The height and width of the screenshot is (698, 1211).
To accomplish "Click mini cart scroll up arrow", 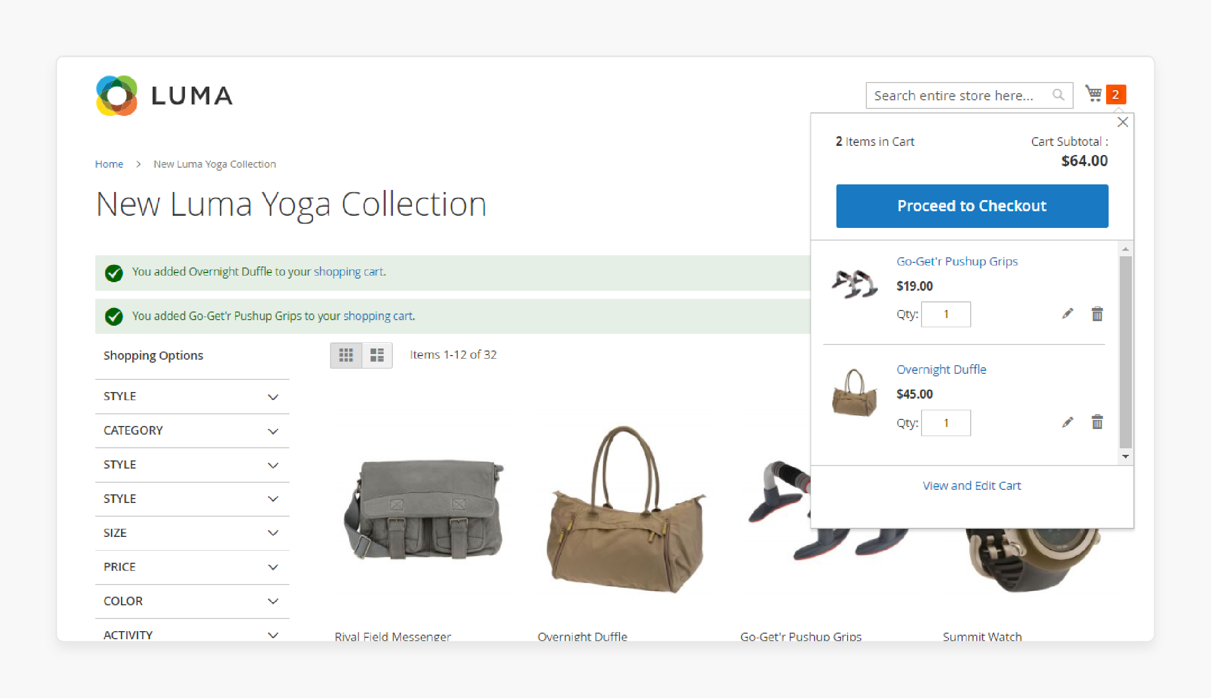I will coord(1125,249).
